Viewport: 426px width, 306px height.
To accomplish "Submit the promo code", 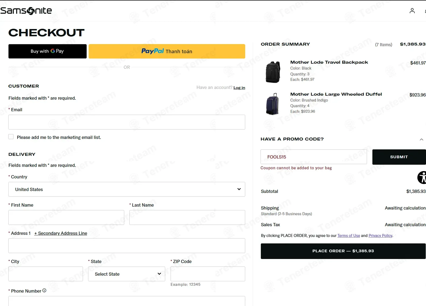I will [399, 157].
